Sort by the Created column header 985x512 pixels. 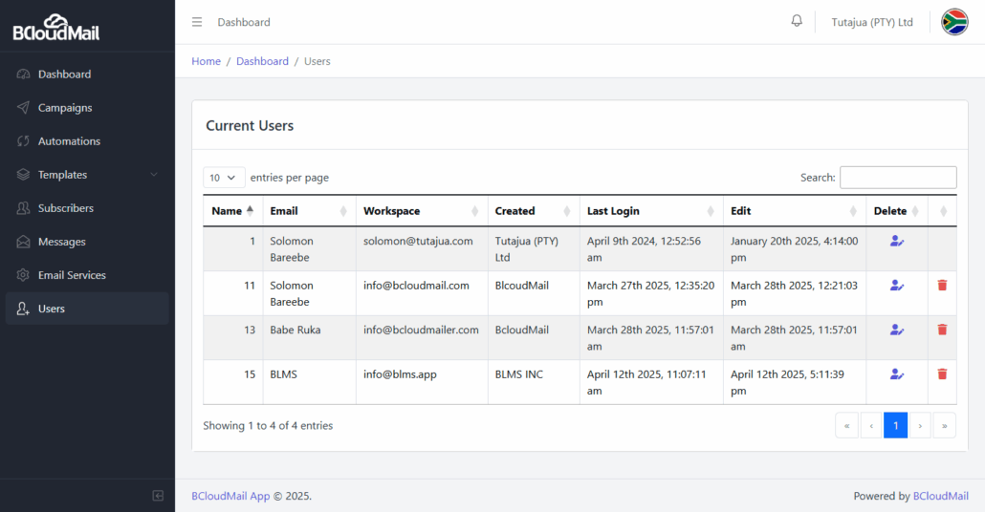point(534,211)
